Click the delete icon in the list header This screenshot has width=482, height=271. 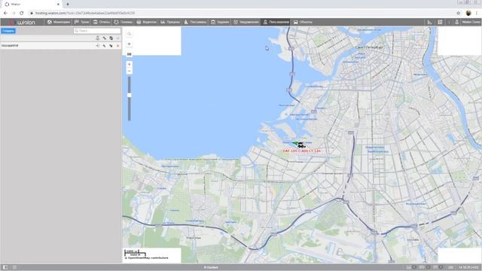coord(117,38)
